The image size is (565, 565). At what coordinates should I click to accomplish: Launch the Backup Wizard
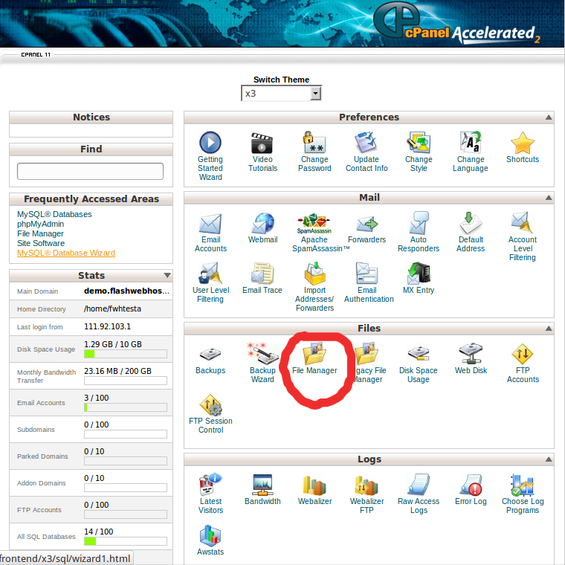(262, 354)
